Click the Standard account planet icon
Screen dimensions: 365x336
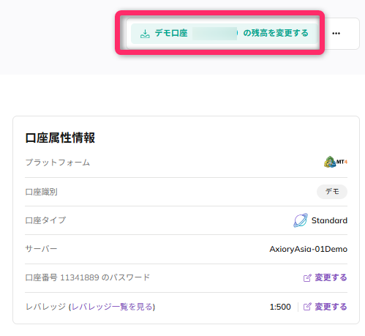(301, 220)
